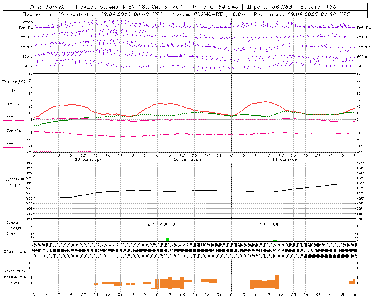Click '10 м' wind level label on left
The width and height of the screenshot is (372, 297).
point(28,66)
